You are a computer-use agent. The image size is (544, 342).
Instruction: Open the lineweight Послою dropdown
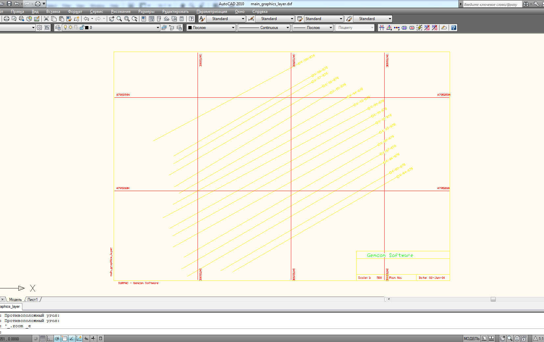coord(313,28)
